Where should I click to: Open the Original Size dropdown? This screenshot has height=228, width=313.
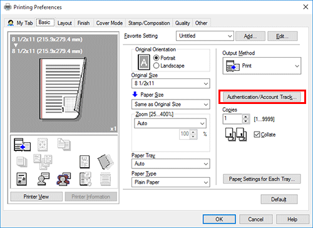pyautogui.click(x=171, y=83)
